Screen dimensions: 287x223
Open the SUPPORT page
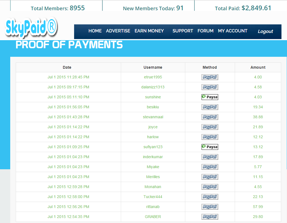pos(183,31)
